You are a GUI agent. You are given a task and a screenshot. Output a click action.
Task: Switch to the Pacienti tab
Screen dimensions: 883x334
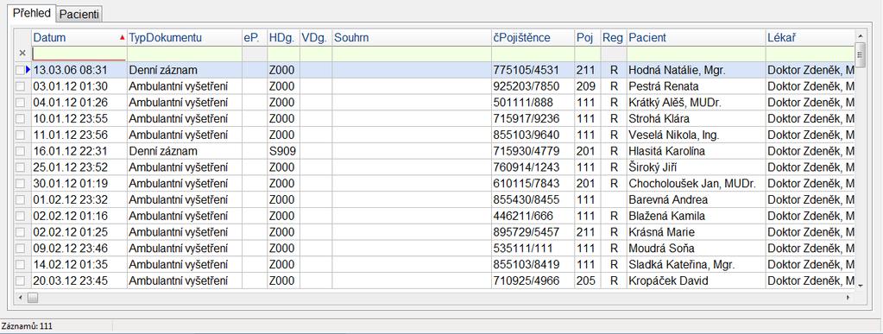[x=80, y=15]
